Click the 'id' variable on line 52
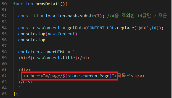Viewport: 172px width, 98px height. 35,16
